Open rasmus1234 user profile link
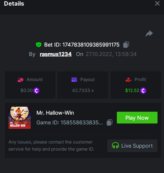This screenshot has width=164, height=173. 56,54
